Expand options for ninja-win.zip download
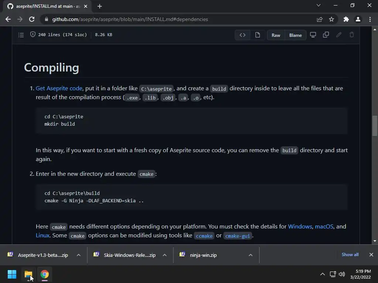 [x=251, y=255]
